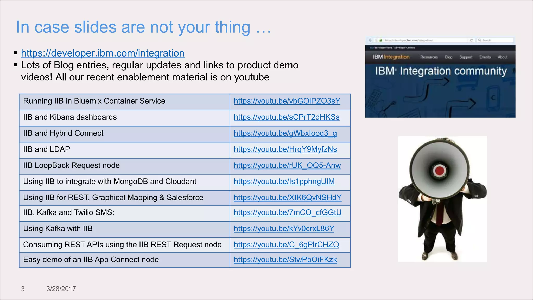
Task: Select 'Easy demo of an IIB App Connect node'
Action: point(91,260)
